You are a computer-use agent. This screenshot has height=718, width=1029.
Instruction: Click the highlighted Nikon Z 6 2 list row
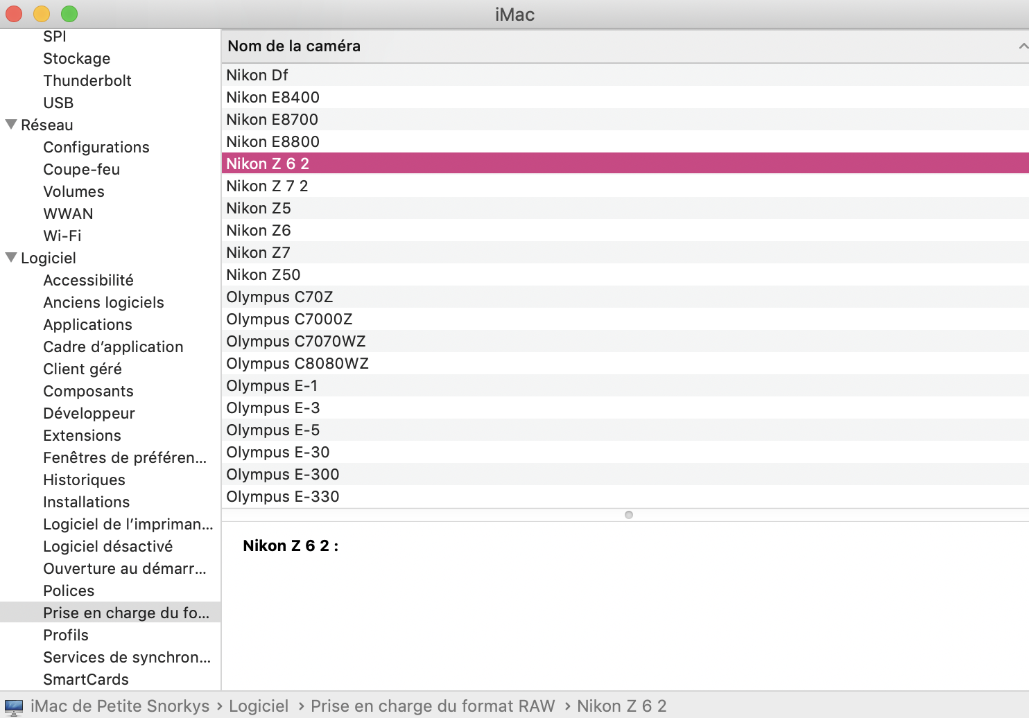(625, 164)
